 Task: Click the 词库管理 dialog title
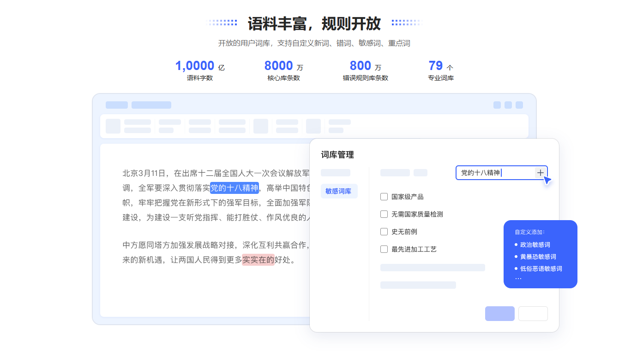337,155
